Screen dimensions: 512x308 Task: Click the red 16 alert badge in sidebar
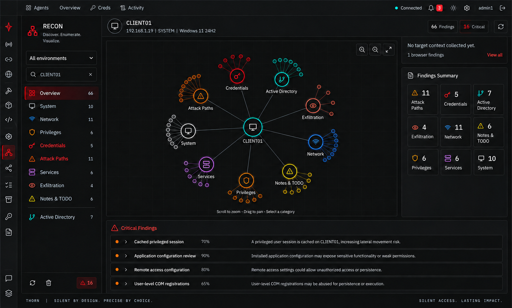coord(86,283)
